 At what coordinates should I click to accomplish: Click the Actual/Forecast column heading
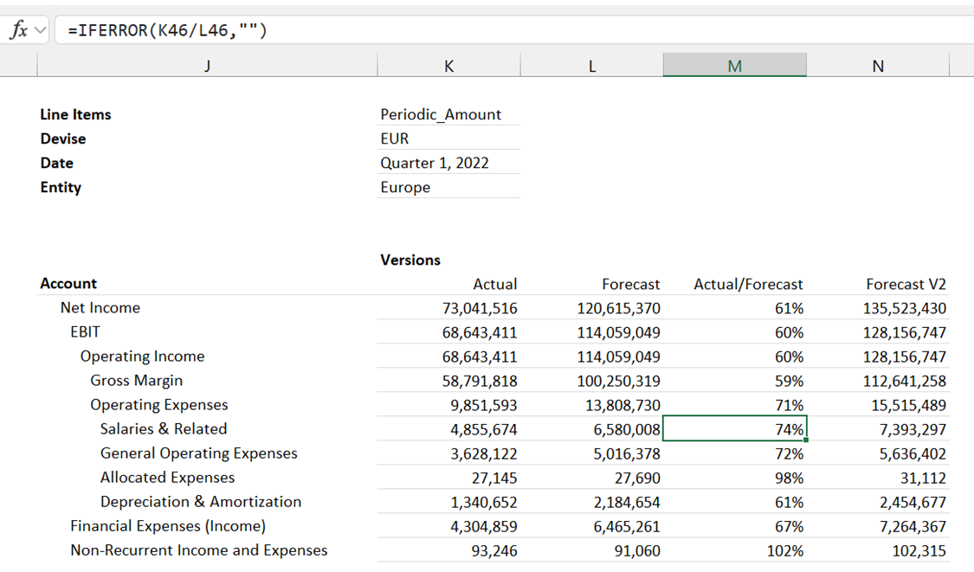click(748, 284)
